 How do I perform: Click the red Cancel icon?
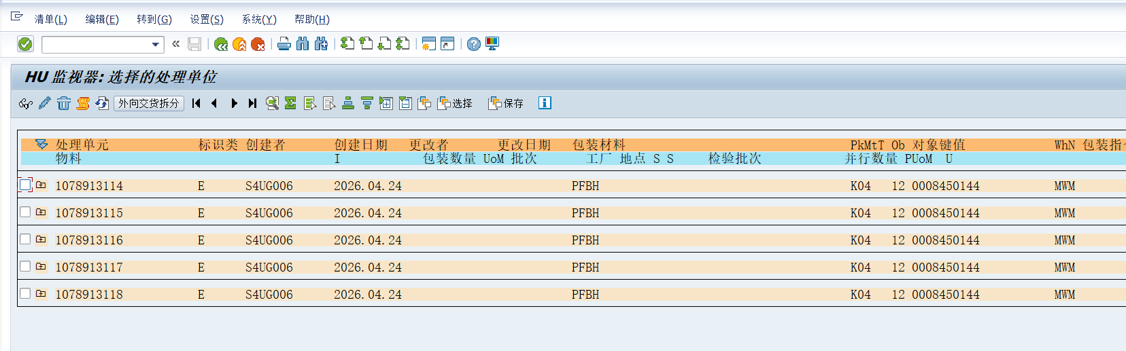258,44
